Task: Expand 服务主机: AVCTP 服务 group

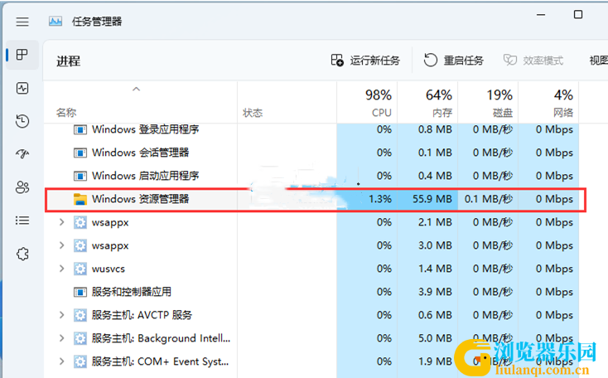Action: click(x=61, y=315)
